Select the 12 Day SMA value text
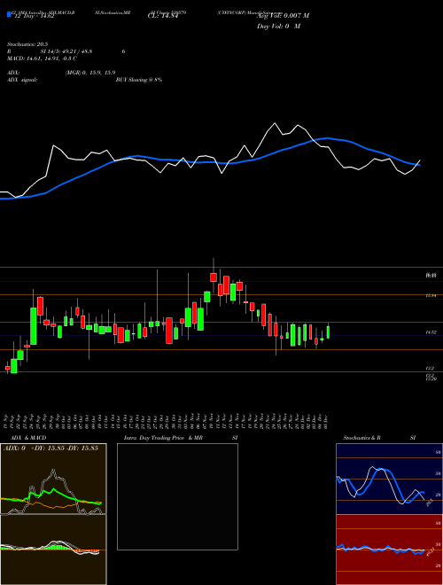Screen dimensions: 443x585 click(x=35, y=16)
